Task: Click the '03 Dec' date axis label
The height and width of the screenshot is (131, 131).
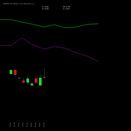Action: pyautogui.click(x=40, y=125)
